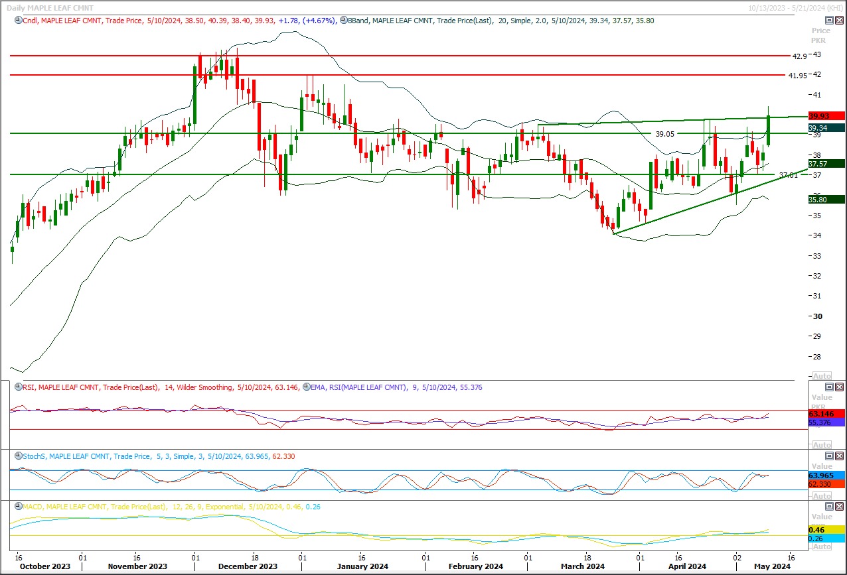Screen dimensions: 847x575
Task: Click November 2023 on time axis
Action: point(139,567)
